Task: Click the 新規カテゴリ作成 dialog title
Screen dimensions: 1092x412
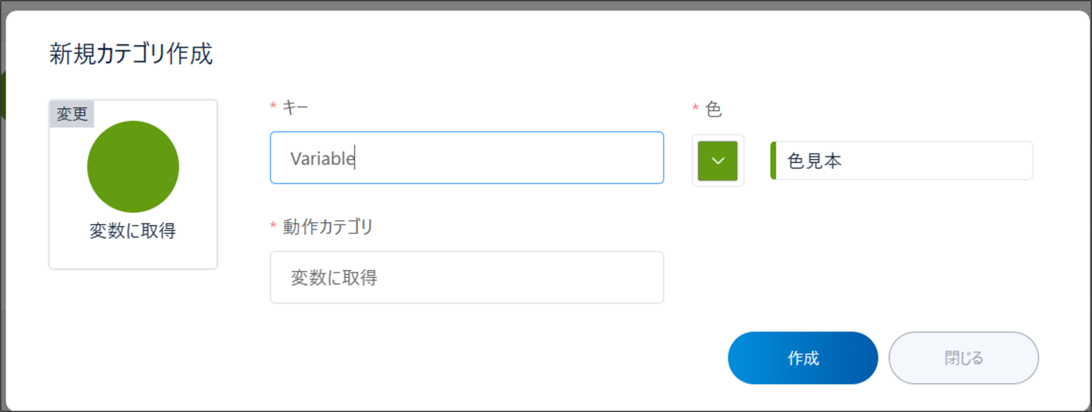Action: point(131,54)
